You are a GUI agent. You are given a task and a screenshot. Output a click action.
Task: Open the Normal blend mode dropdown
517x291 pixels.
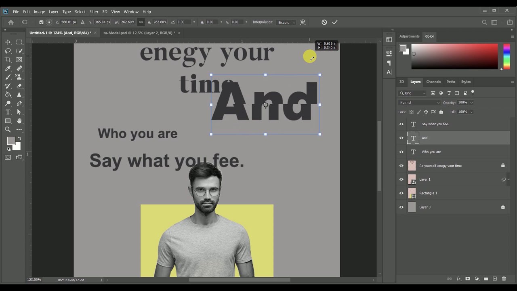click(x=419, y=103)
